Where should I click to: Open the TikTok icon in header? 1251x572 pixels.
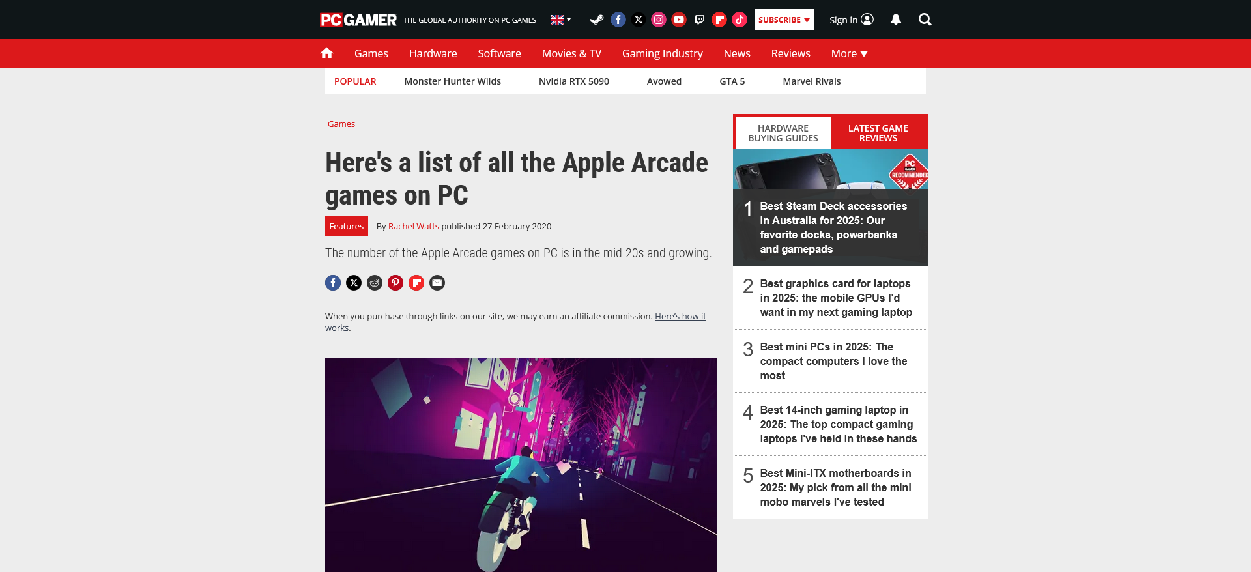click(740, 20)
